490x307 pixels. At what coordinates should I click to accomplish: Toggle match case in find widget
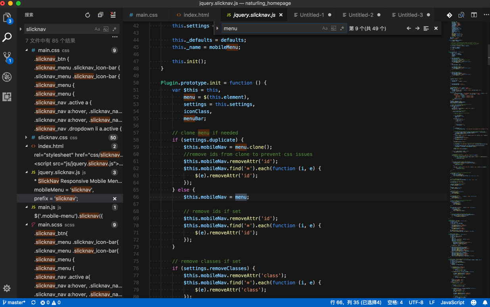[x=325, y=29]
